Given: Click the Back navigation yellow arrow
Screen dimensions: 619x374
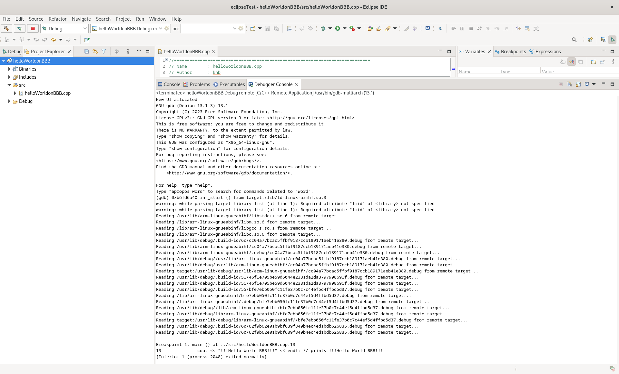Looking at the screenshot, I should click(x=54, y=40).
